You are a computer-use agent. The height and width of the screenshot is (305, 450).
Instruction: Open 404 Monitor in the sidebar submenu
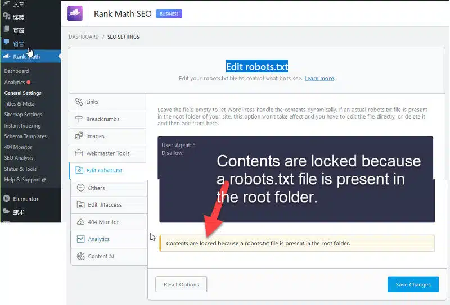click(x=18, y=147)
